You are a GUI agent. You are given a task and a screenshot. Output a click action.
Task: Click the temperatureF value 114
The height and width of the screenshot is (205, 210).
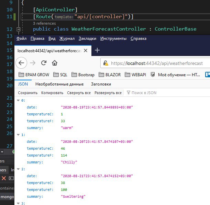pos(64,155)
